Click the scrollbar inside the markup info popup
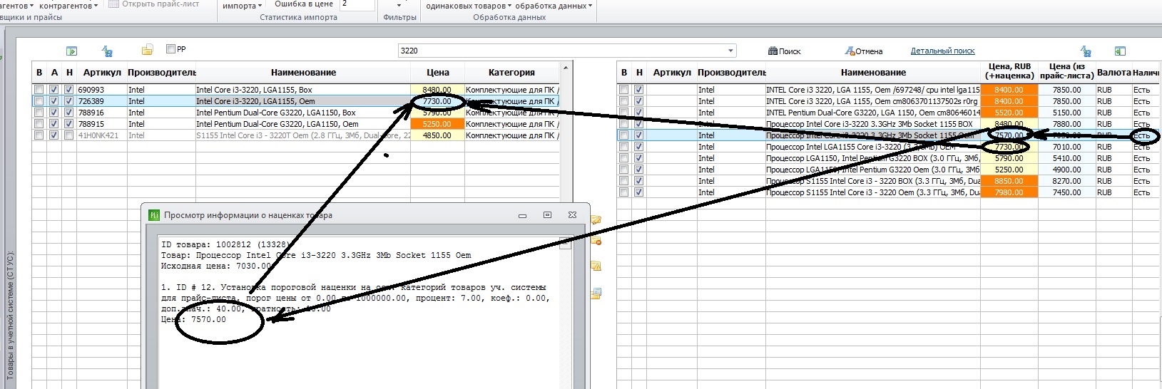 565,244
